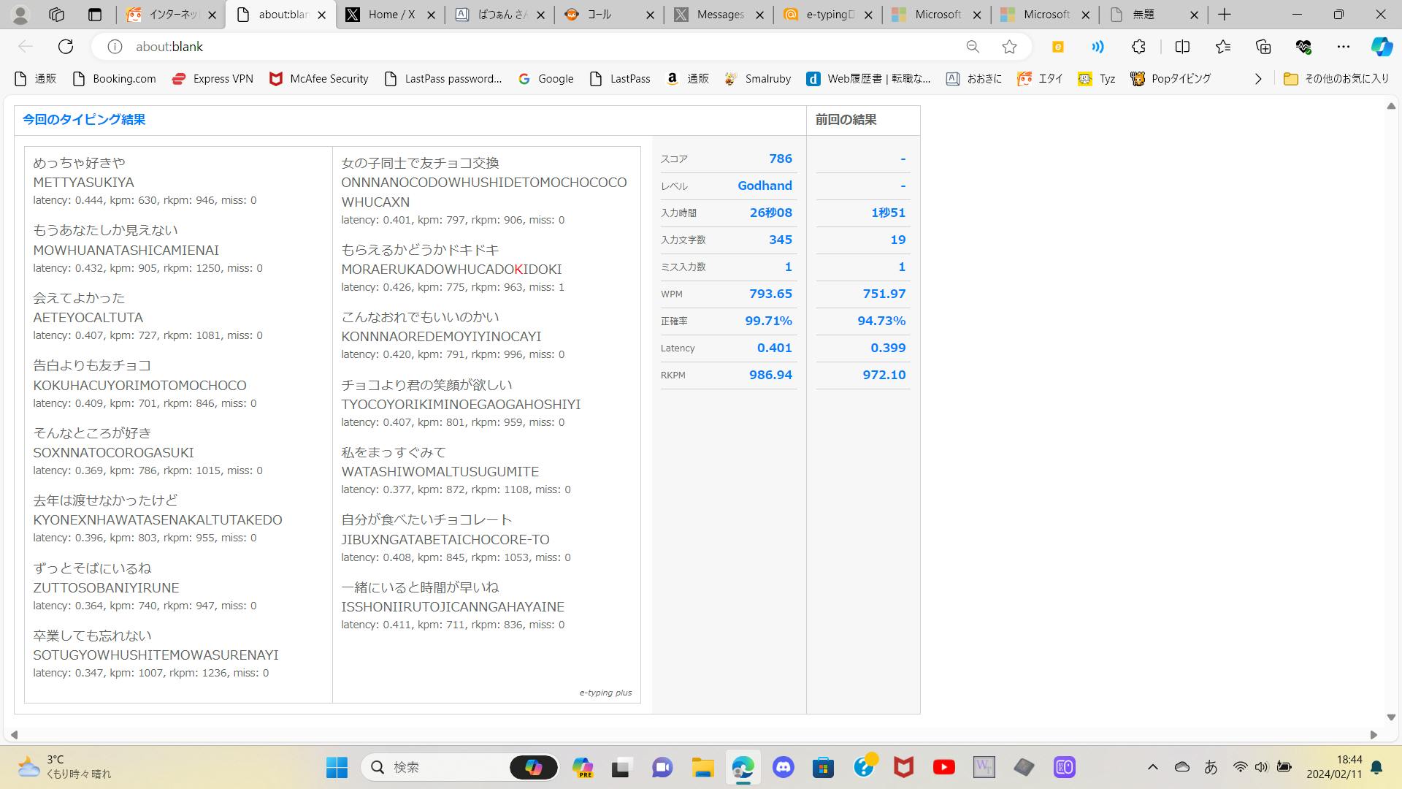This screenshot has width=1402, height=789.
Task: Expand bookmarks overflow chevron
Action: pos(1257,79)
